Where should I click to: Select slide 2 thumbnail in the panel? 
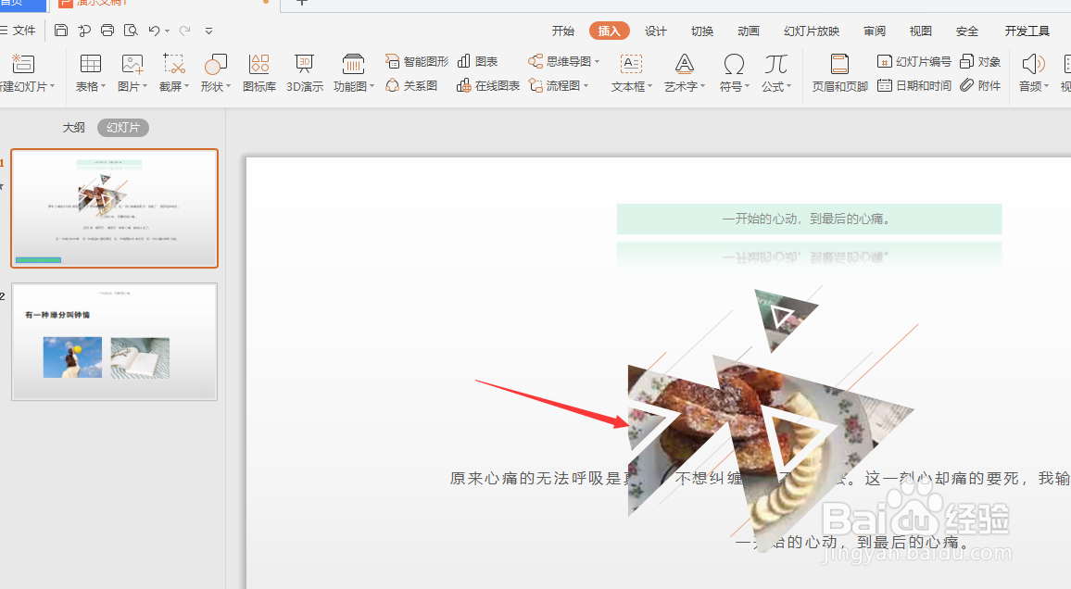[x=114, y=341]
